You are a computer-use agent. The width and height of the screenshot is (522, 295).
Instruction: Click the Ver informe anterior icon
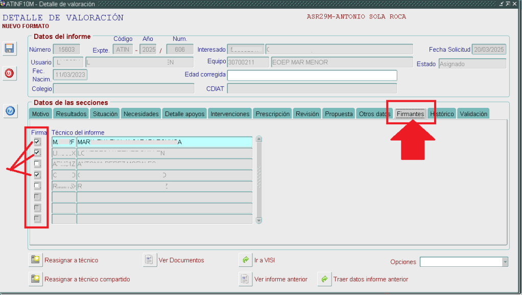pyautogui.click(x=245, y=279)
